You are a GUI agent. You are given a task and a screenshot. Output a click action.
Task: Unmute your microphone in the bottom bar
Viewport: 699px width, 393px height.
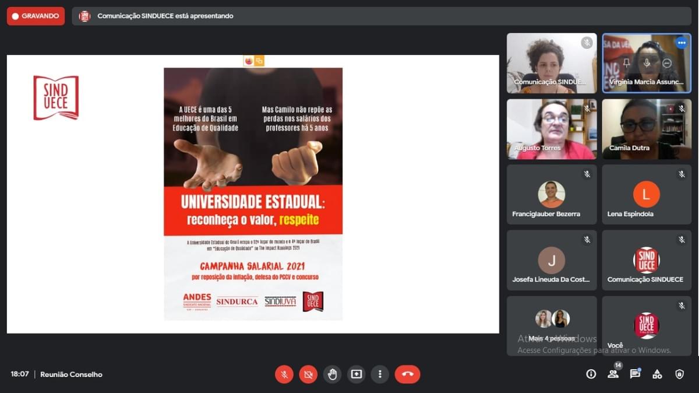point(284,374)
